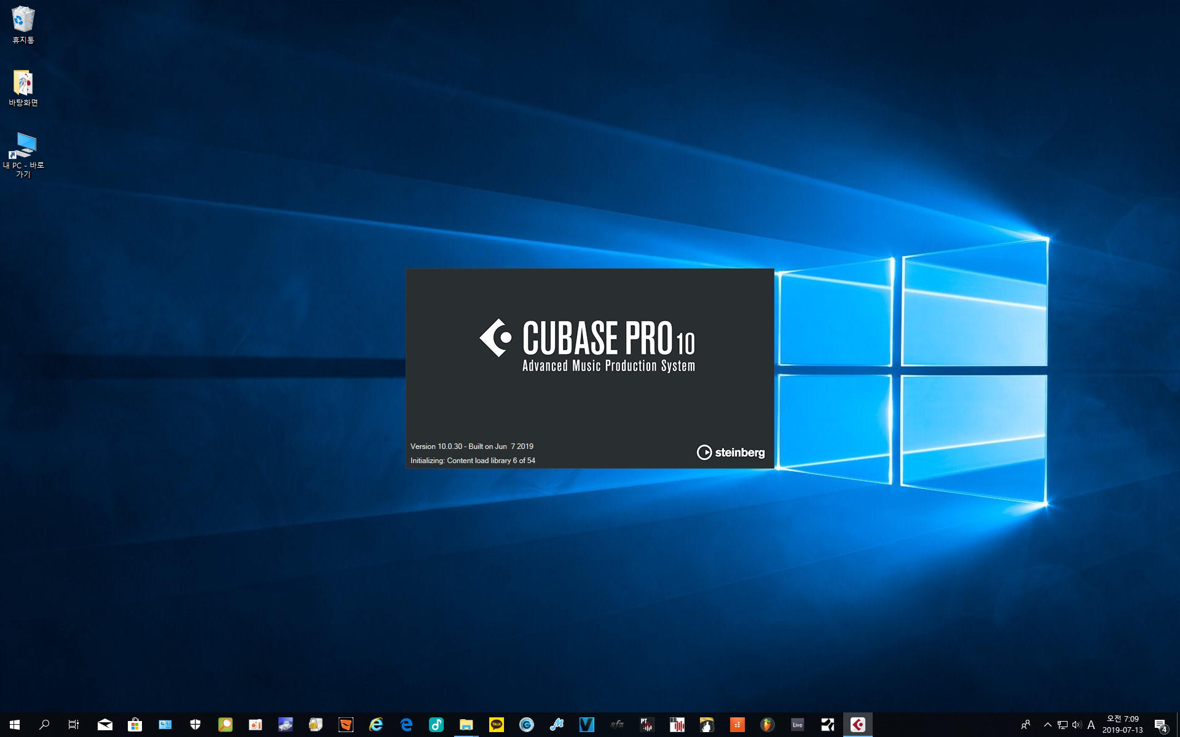Select the 내 PC shortcut desktop icon
Viewport: 1180px width, 737px height.
[23, 155]
